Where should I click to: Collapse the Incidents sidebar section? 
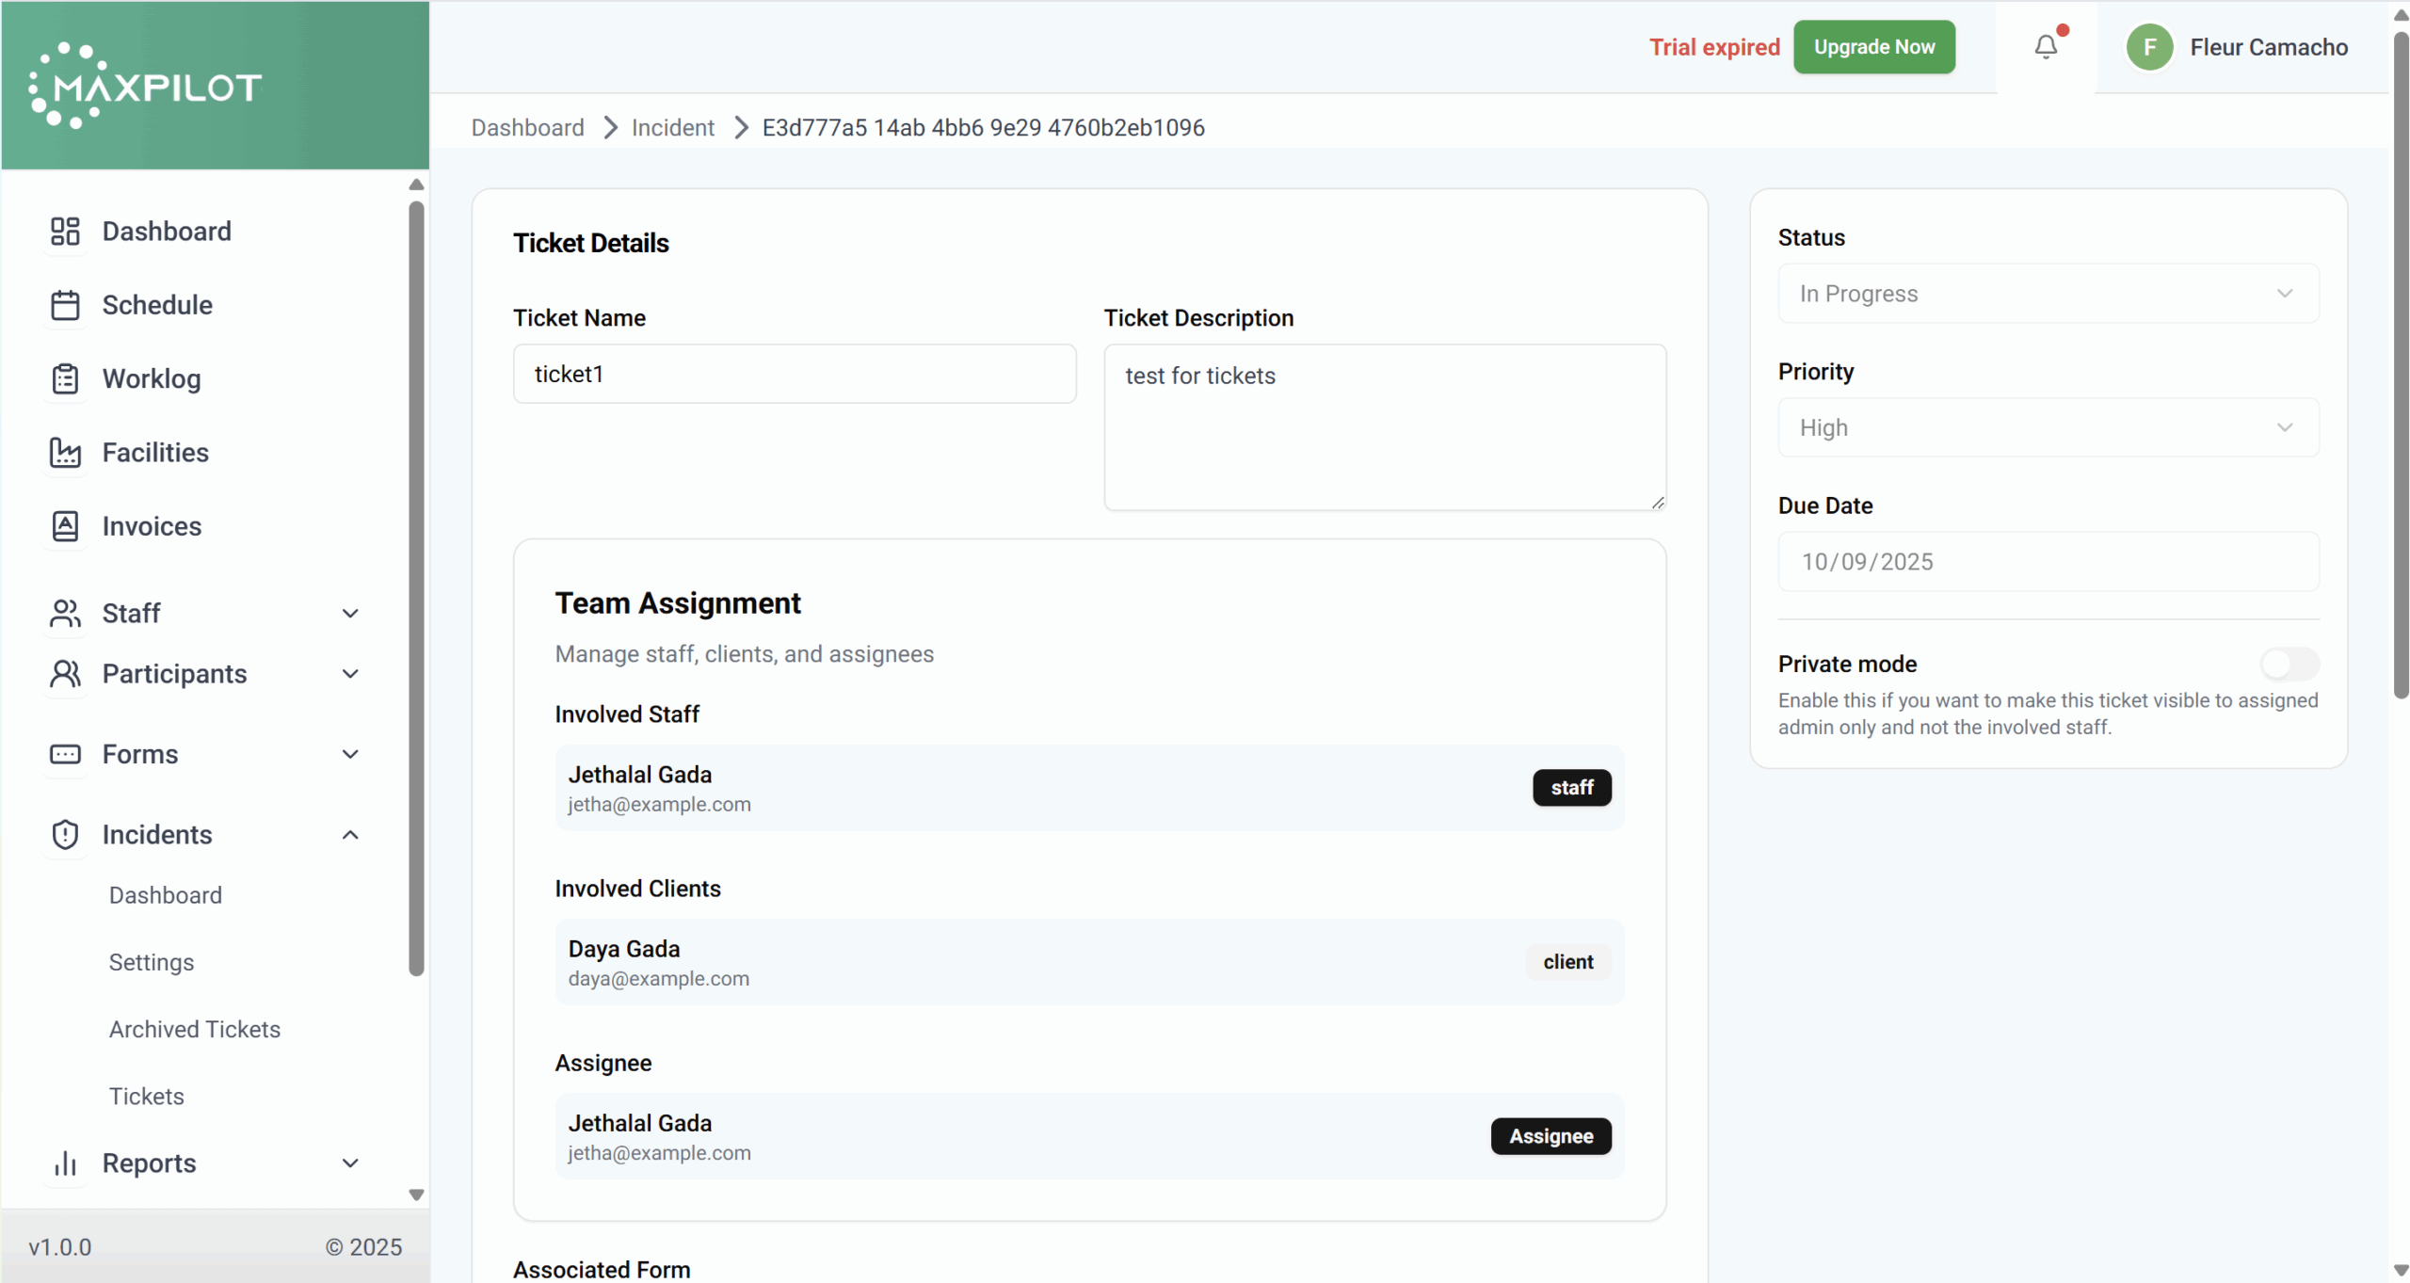pos(350,835)
